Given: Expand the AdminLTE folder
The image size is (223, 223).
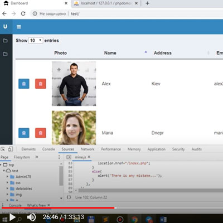Looking at the screenshot, I should (7, 177).
